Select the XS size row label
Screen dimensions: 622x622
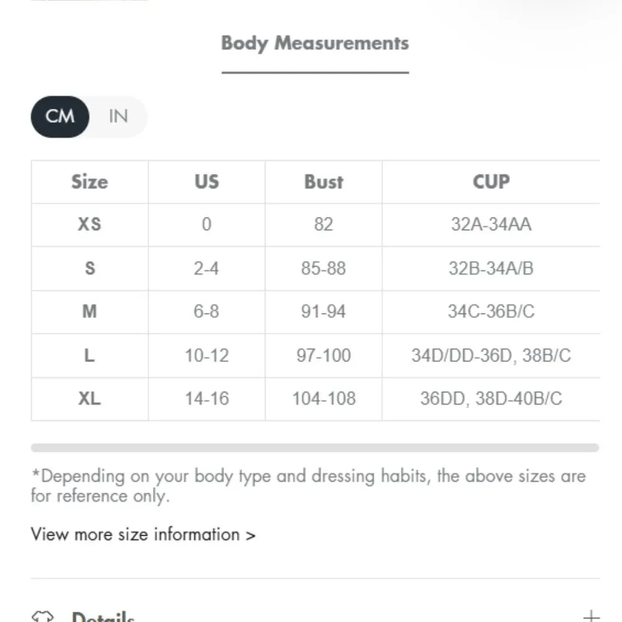[90, 224]
